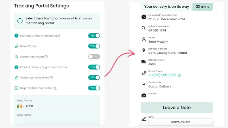Click the clock icon for Estimated Time of Arrival
The height and width of the screenshot is (128, 228).
[16, 36]
